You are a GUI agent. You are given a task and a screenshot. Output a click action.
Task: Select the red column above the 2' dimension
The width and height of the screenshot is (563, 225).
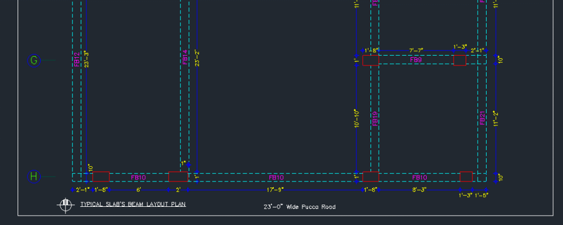(178, 177)
